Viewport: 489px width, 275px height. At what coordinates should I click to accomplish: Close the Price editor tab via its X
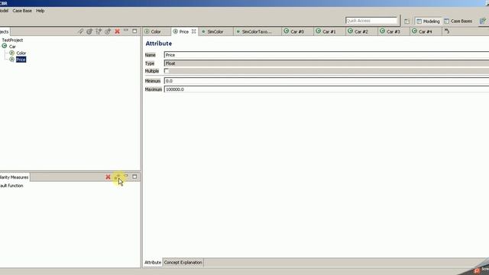pyautogui.click(x=193, y=31)
